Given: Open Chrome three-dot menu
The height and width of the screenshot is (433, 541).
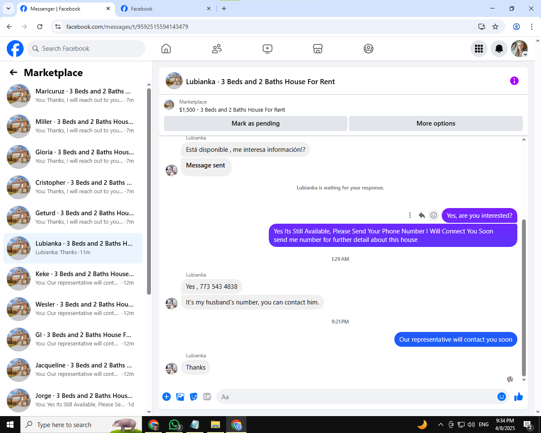Looking at the screenshot, I should point(532,27).
